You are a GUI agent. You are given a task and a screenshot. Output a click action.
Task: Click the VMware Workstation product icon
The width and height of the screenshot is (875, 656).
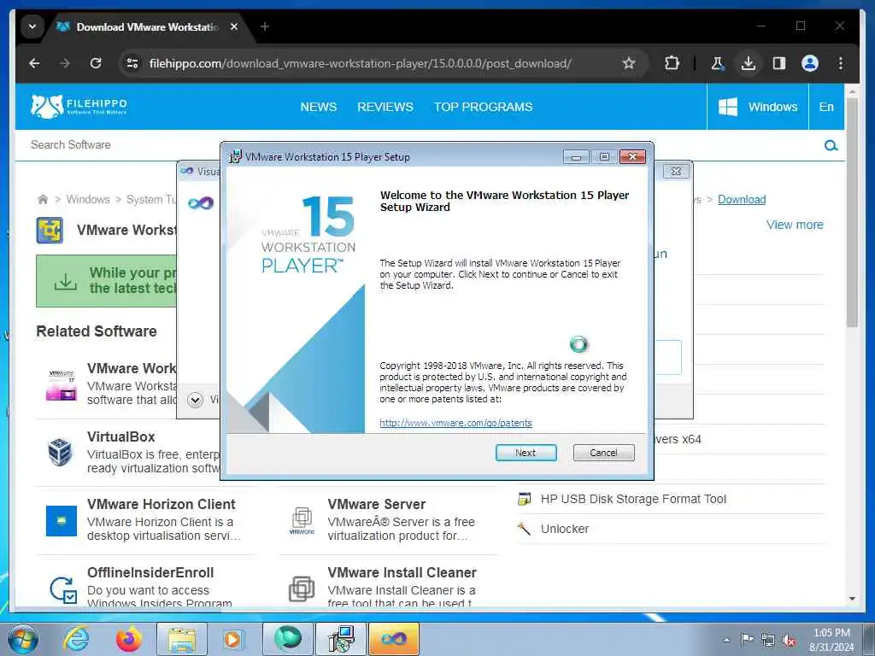click(50, 231)
